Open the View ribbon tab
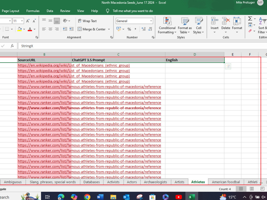267x200 pixels. 81,11
